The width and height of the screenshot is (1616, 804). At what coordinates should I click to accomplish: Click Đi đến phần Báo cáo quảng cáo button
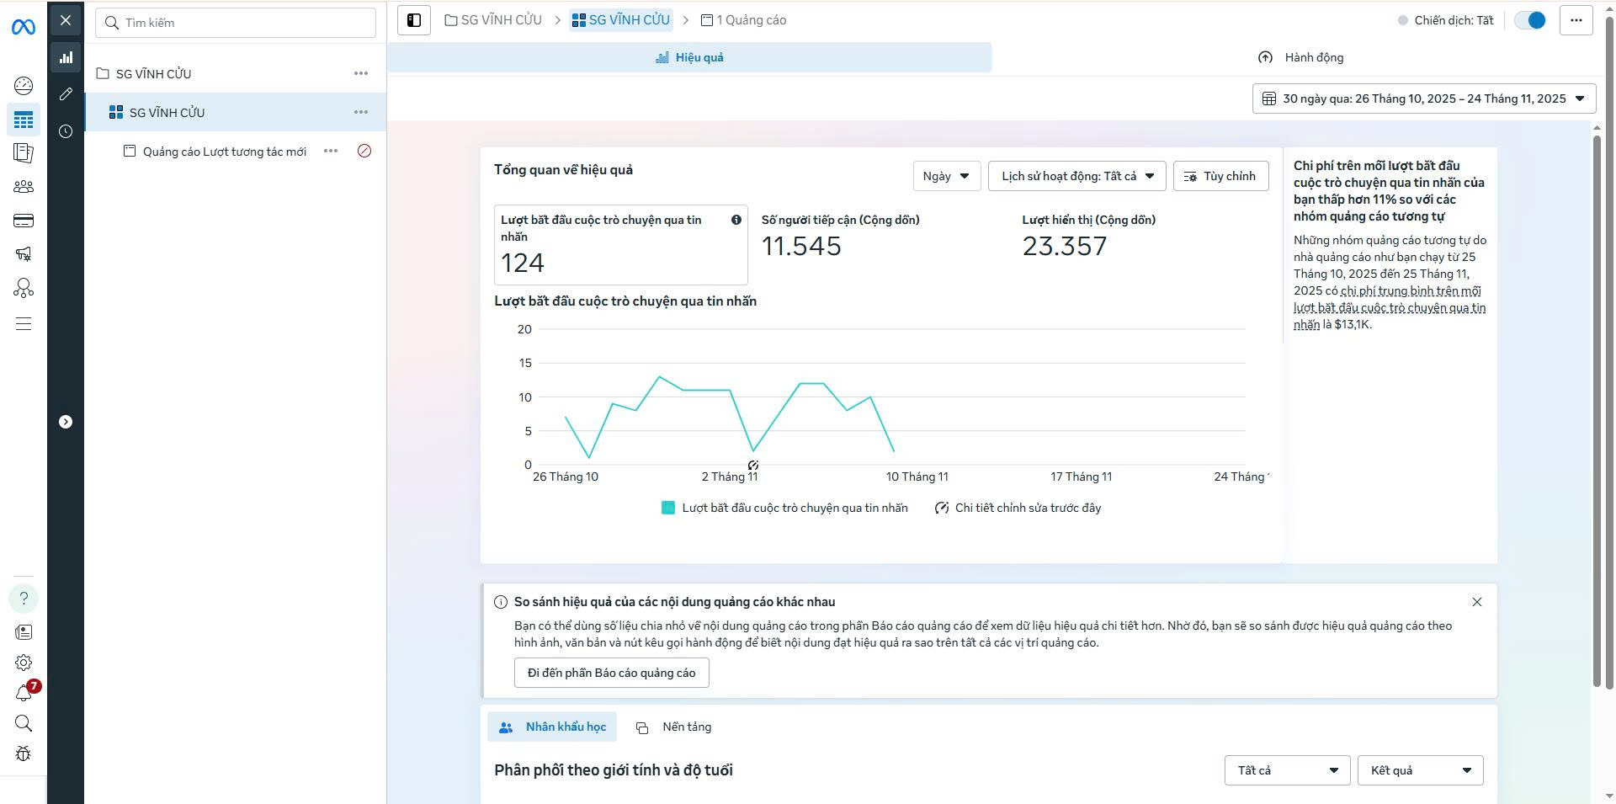pos(611,673)
